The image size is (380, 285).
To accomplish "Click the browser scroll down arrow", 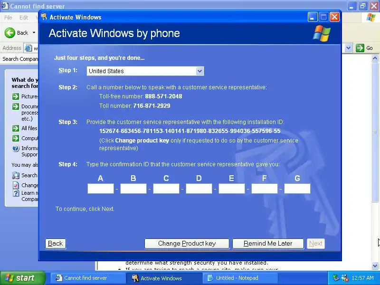I will click(x=375, y=266).
